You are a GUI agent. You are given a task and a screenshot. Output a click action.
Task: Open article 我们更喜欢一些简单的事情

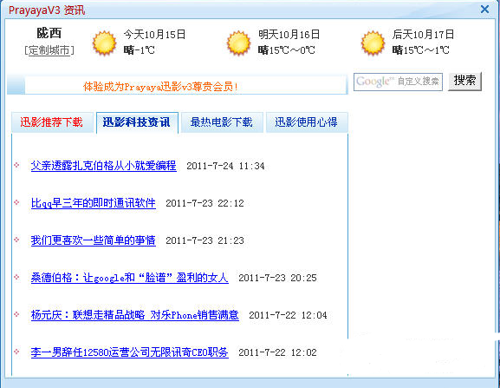[x=93, y=240]
